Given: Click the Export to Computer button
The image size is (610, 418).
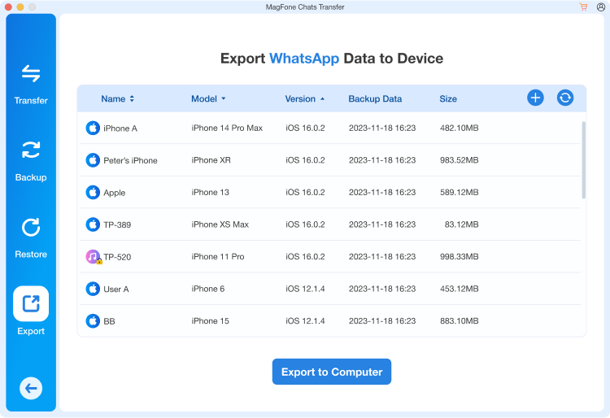Looking at the screenshot, I should 332,372.
